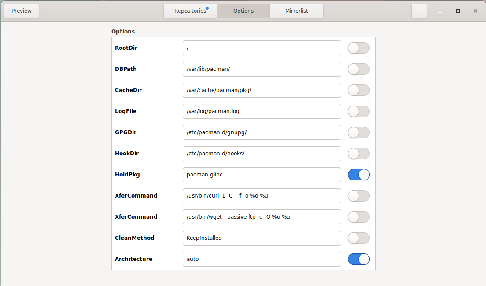The width and height of the screenshot is (486, 286).
Task: Enable the RootDir option switch
Action: [359, 48]
